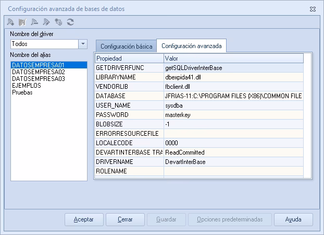Click the remove alias toolbar icon
324x235 pixels.
point(34,22)
